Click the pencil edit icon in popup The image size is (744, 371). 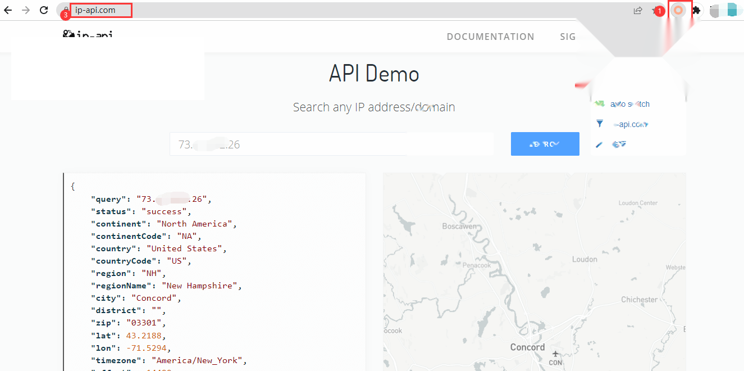click(x=599, y=144)
